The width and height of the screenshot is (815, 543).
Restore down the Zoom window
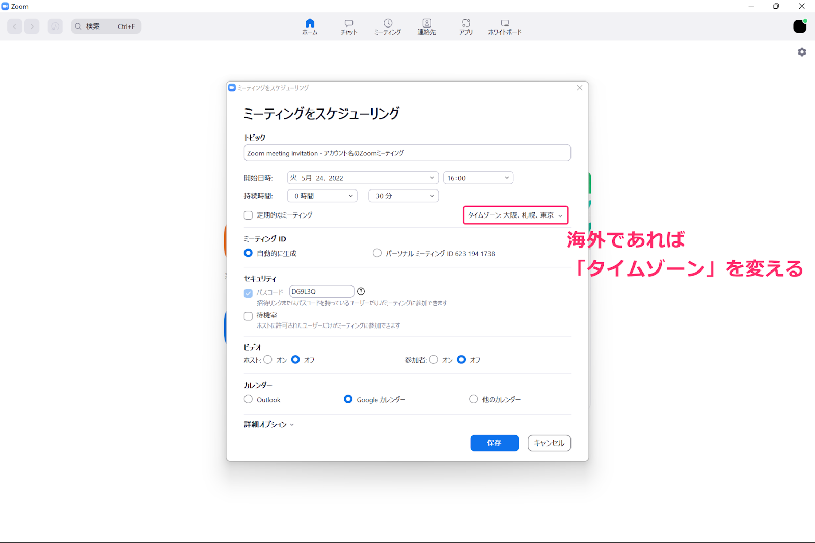click(x=776, y=6)
